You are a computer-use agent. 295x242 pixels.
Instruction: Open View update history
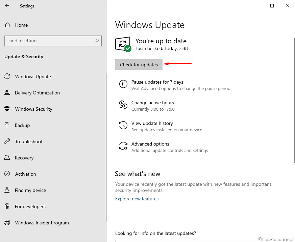[x=152, y=123]
